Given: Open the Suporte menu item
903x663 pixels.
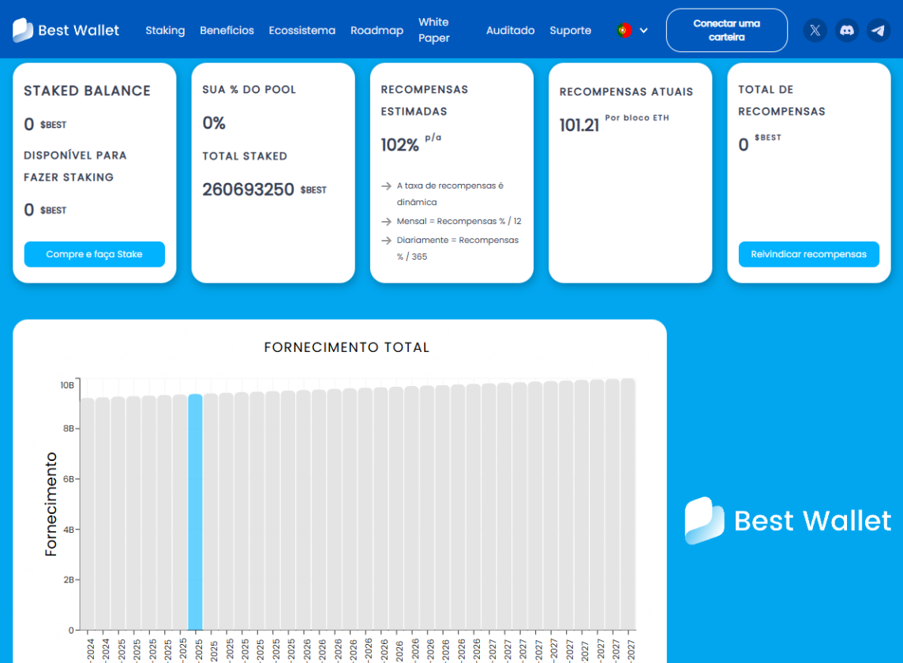Looking at the screenshot, I should (570, 30).
